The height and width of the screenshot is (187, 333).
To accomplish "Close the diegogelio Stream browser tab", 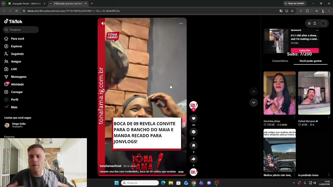I will click(44, 4).
